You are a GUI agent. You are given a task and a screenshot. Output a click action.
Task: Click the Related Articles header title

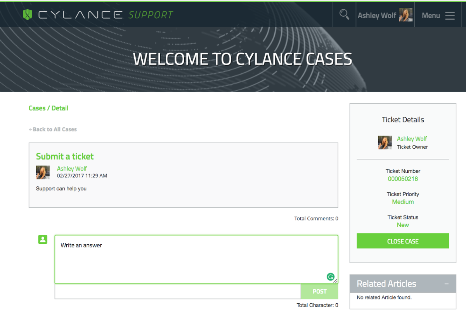pyautogui.click(x=386, y=284)
